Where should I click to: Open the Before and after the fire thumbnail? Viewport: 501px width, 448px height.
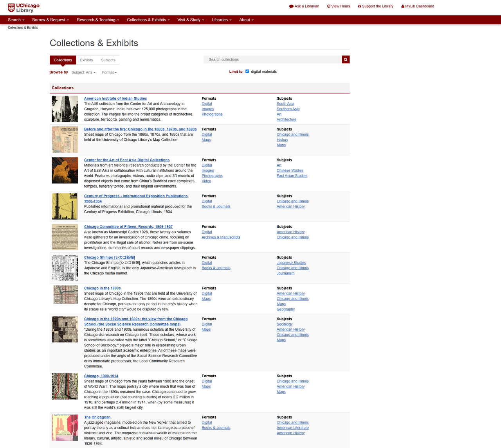[65, 140]
